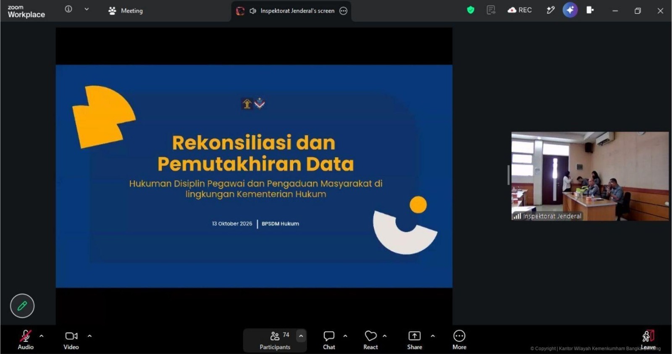Click the 74 participants count
The width and height of the screenshot is (672, 354).
pos(286,335)
